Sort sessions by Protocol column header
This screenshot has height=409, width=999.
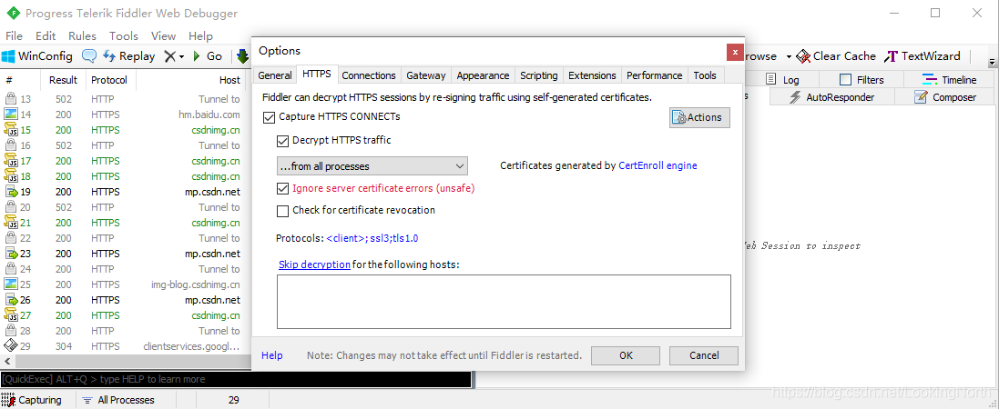109,80
